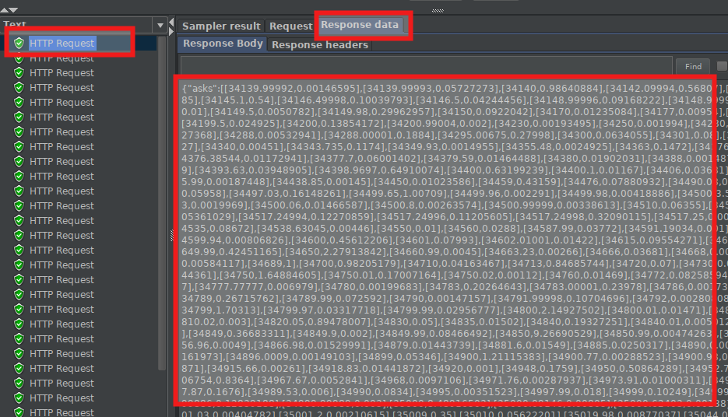Click the dotted grip handle on the top horizontal divider
This screenshot has width=728, height=417.
point(438,10)
